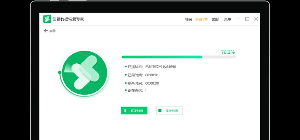The image size is (300, 140).
Task: Click the 76.3% progress percentage
Action: click(x=228, y=52)
